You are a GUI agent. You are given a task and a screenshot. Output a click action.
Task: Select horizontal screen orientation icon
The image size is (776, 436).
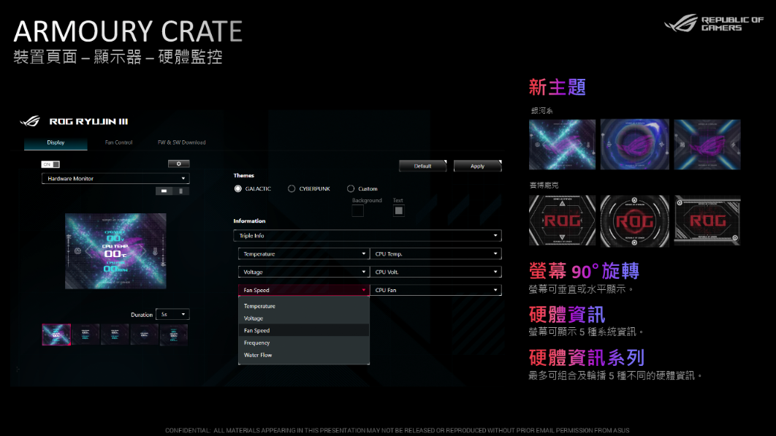click(x=164, y=191)
